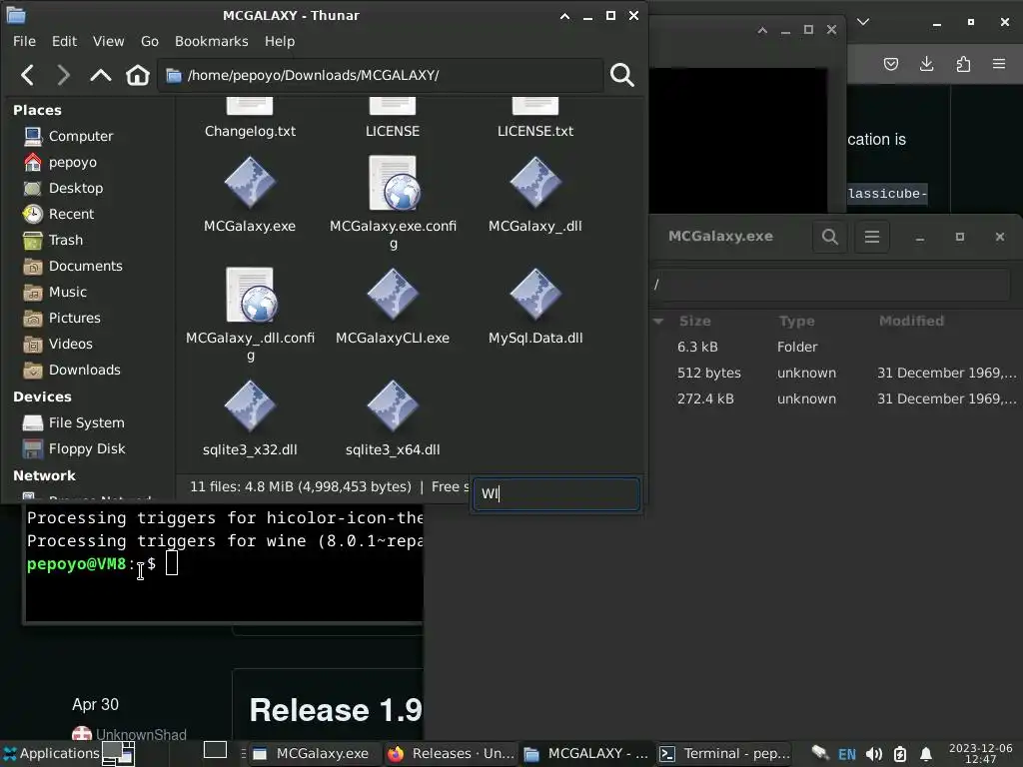
Task: Select the 512 bytes unknown row
Action: [x=836, y=374]
